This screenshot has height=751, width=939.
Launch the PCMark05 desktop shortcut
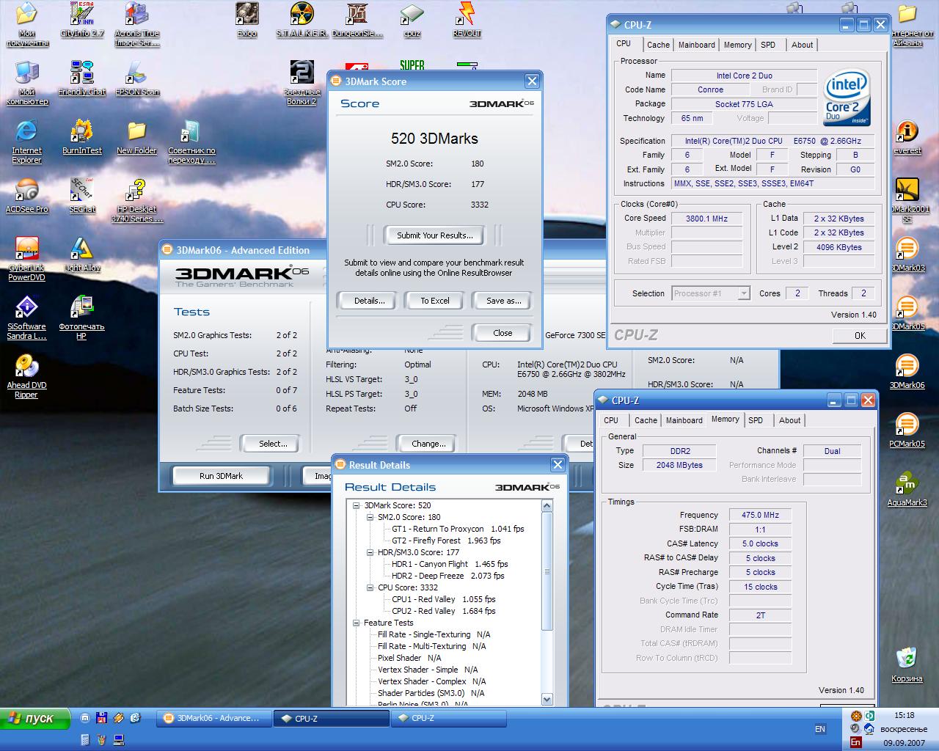(907, 431)
